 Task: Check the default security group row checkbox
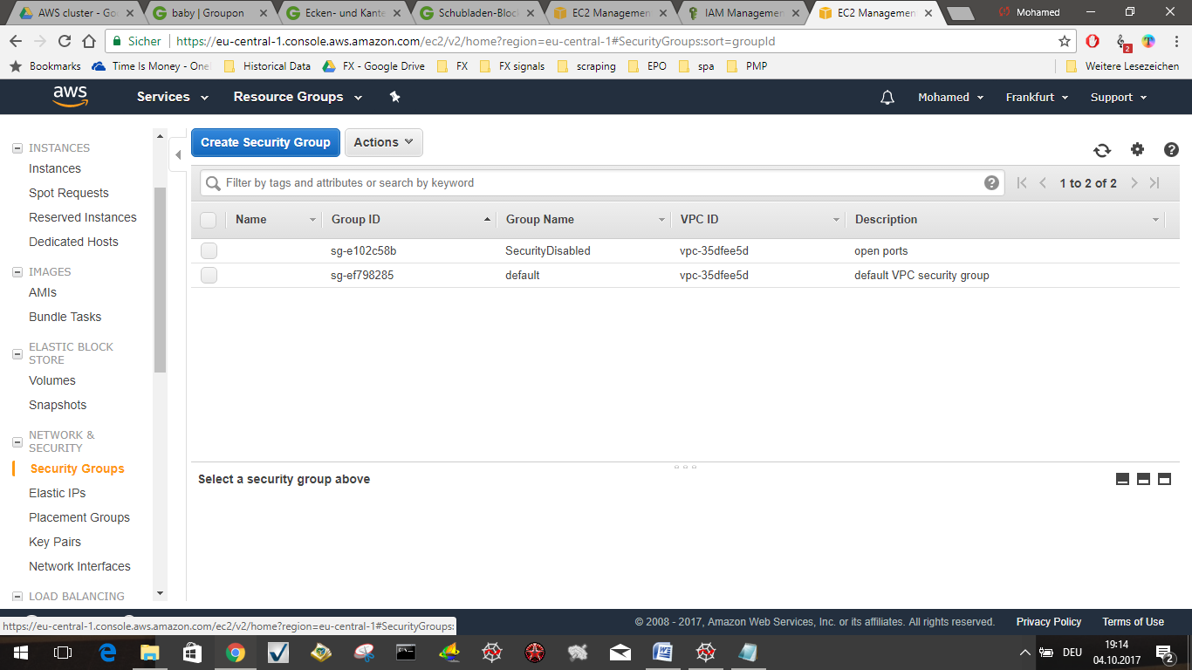(209, 276)
